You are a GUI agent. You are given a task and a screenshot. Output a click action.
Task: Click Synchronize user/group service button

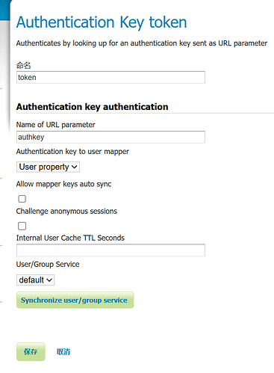click(75, 300)
